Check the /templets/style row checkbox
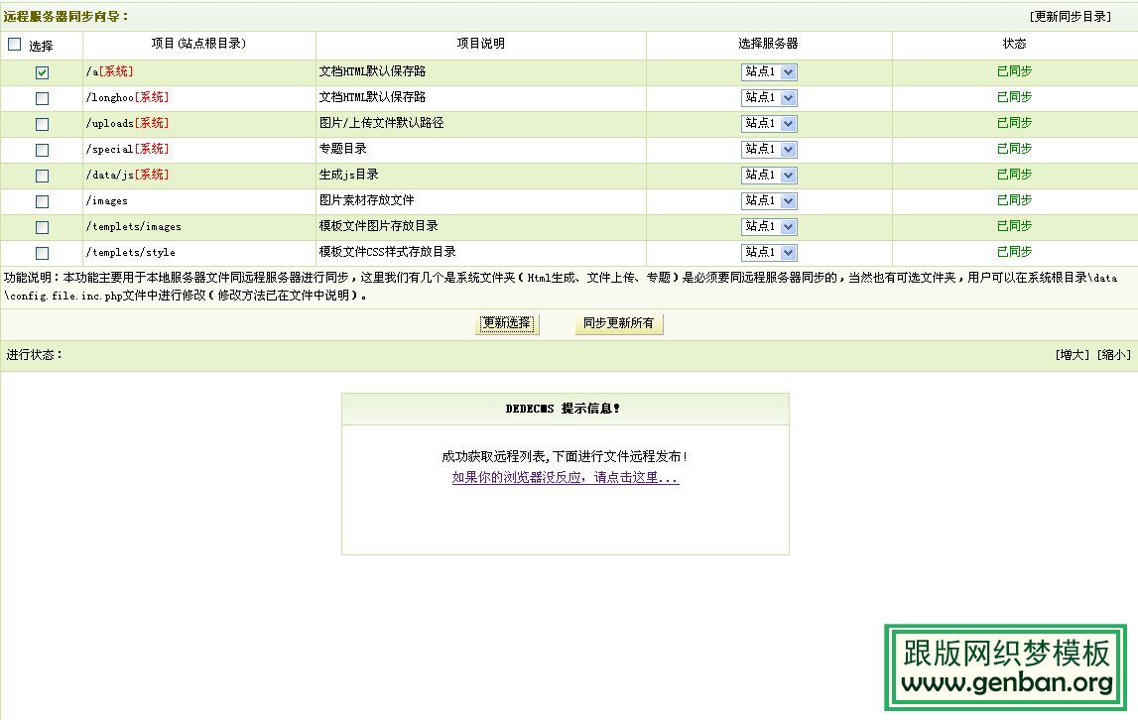The width and height of the screenshot is (1138, 720). (x=42, y=253)
